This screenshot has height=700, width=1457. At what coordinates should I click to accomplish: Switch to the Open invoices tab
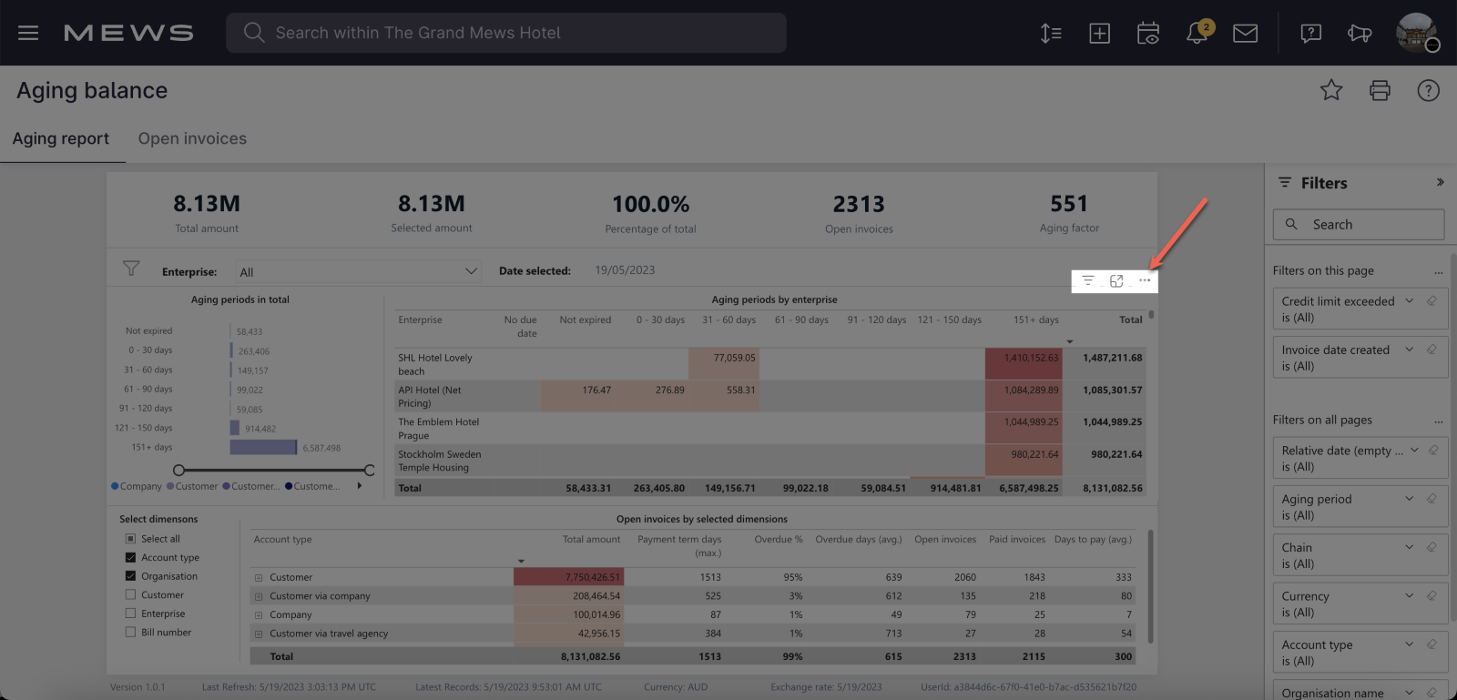point(192,138)
